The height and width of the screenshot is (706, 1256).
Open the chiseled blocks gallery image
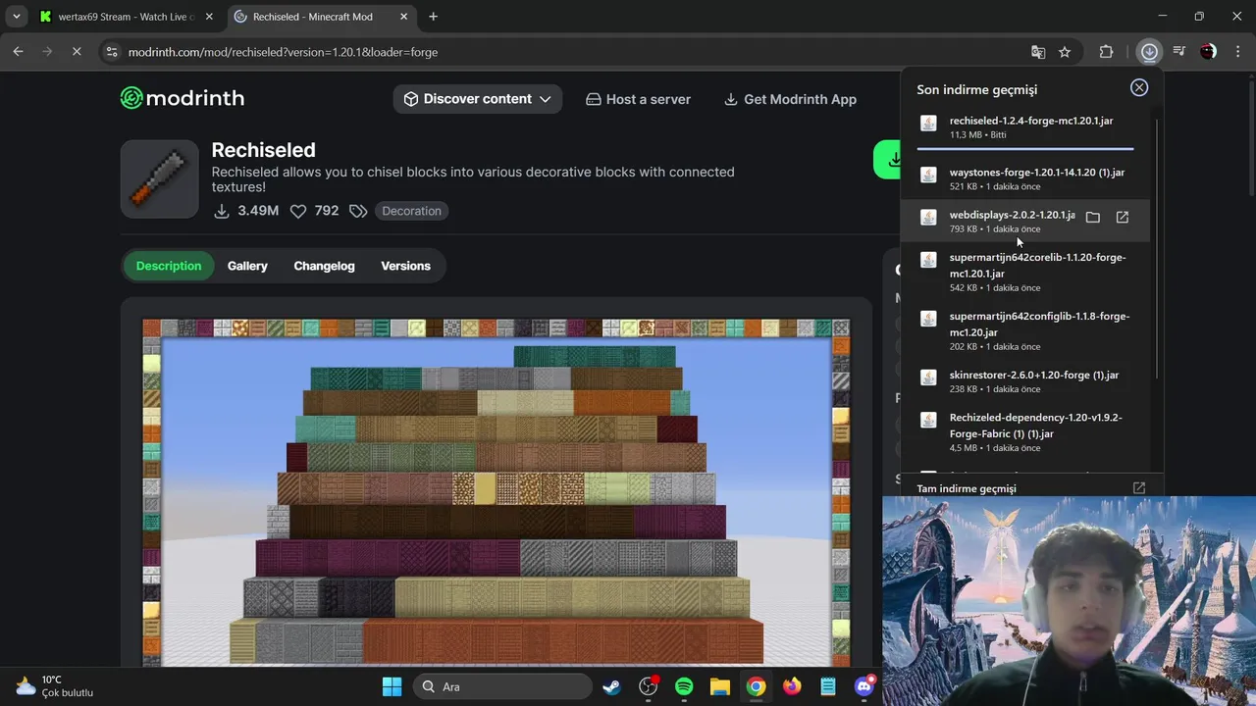pos(497,492)
